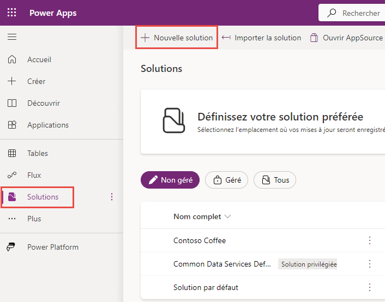
Task: Click Importer la solution button
Action: coord(261,38)
